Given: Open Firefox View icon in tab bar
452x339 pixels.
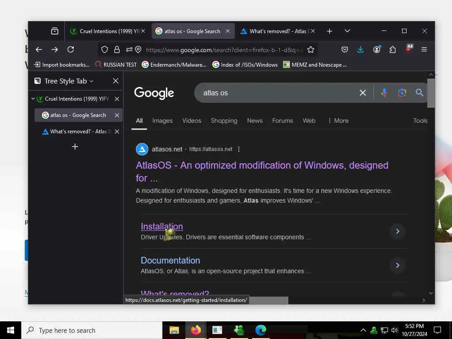Looking at the screenshot, I should [54, 31].
